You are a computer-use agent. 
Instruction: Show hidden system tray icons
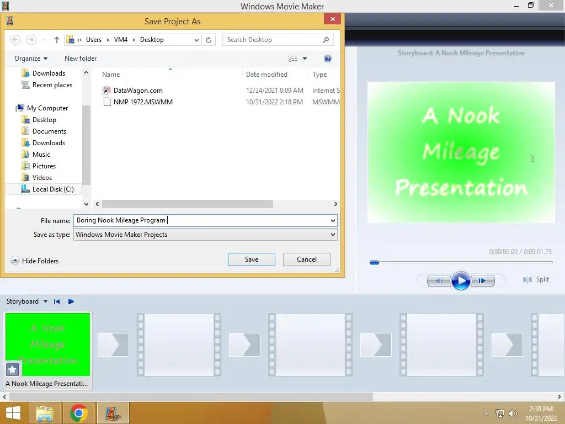tap(487, 414)
